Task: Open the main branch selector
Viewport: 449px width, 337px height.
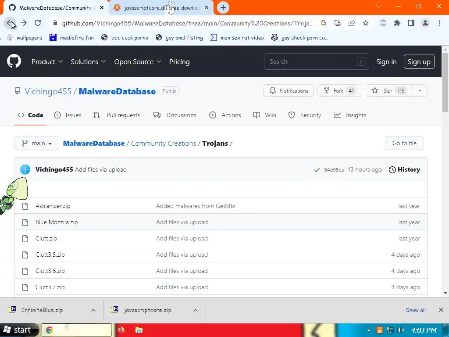Action: tap(37, 143)
